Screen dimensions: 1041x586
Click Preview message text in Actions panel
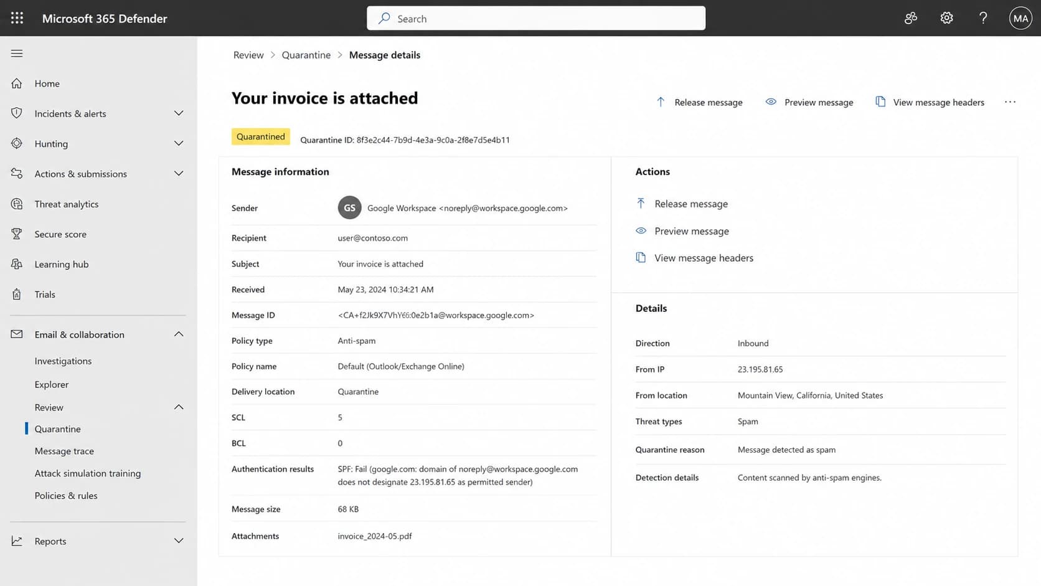tap(692, 231)
